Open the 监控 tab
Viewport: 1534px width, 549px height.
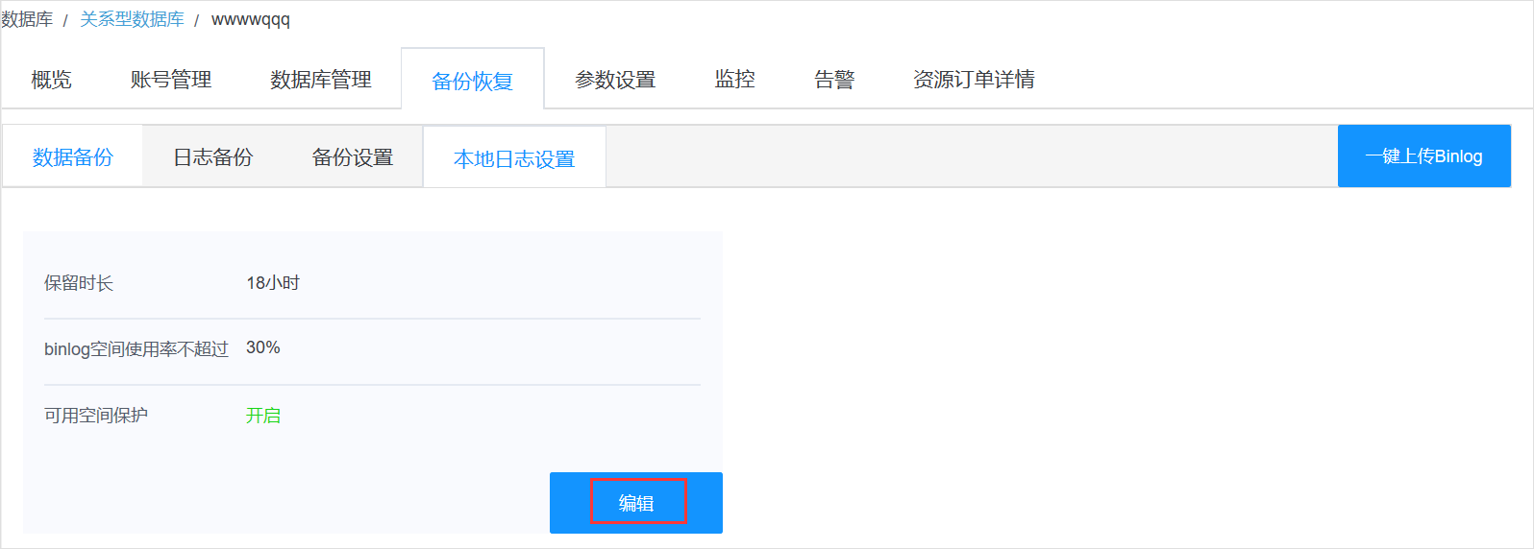click(735, 80)
